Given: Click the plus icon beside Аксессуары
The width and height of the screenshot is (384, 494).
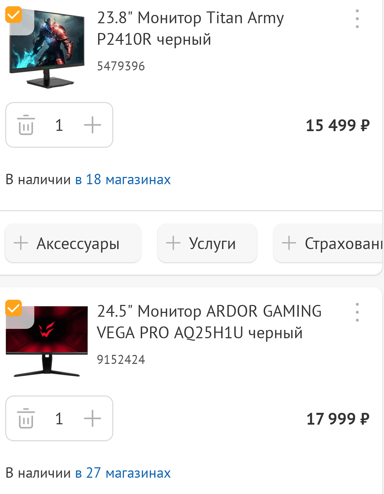Looking at the screenshot, I should 21,243.
